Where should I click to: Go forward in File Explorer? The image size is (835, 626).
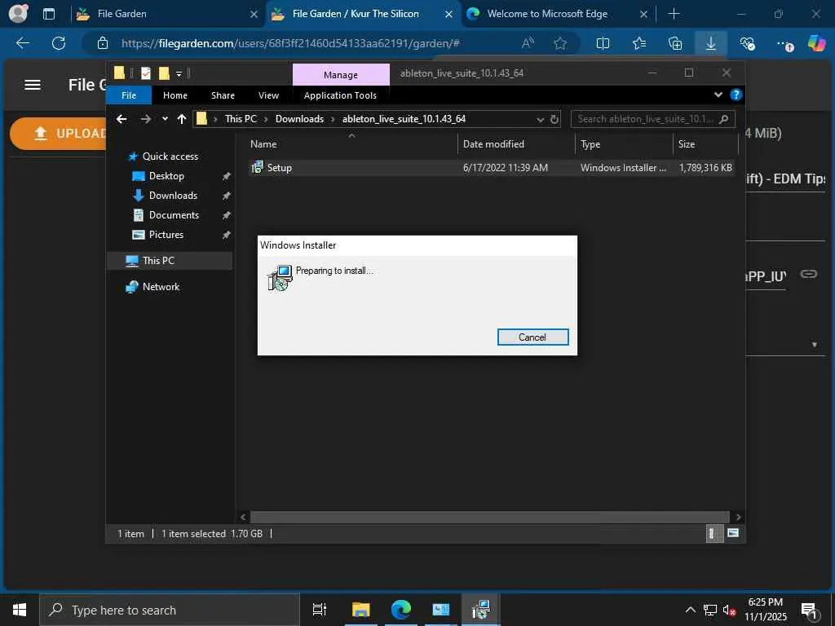(x=145, y=119)
